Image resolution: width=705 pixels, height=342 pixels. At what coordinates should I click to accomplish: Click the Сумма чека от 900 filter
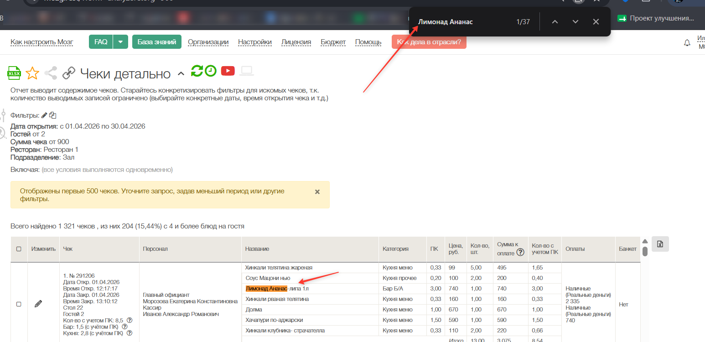click(40, 142)
